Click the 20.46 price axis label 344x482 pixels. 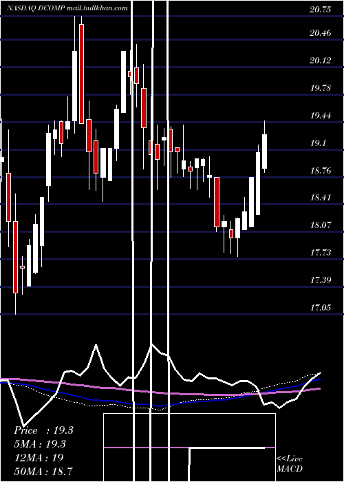point(321,33)
